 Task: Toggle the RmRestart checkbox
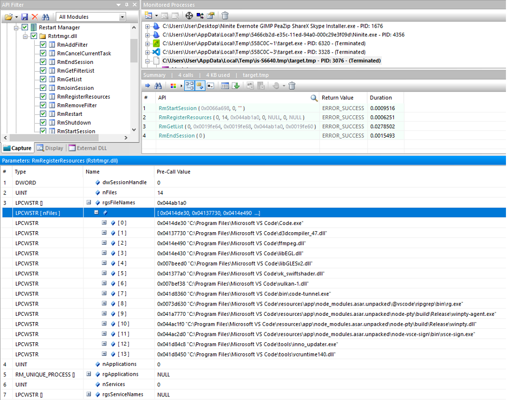coord(43,114)
